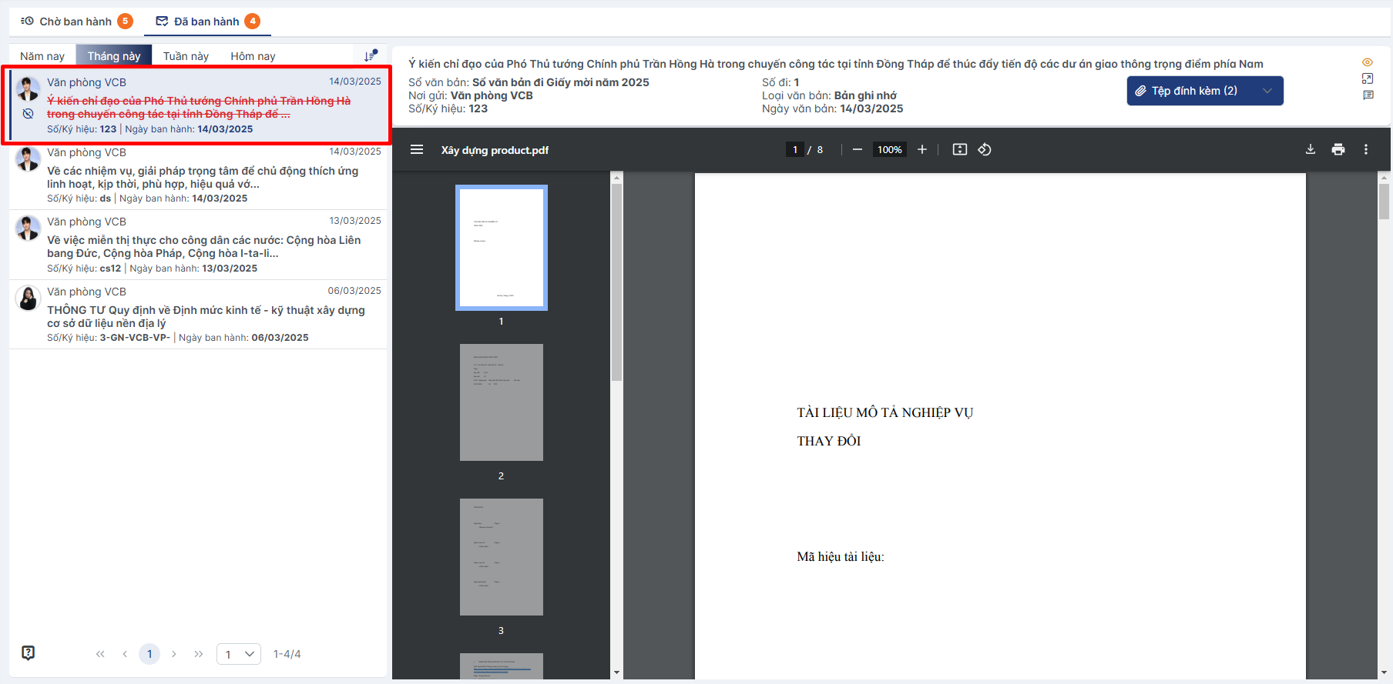Filter documents by Năm nay

pos(42,56)
